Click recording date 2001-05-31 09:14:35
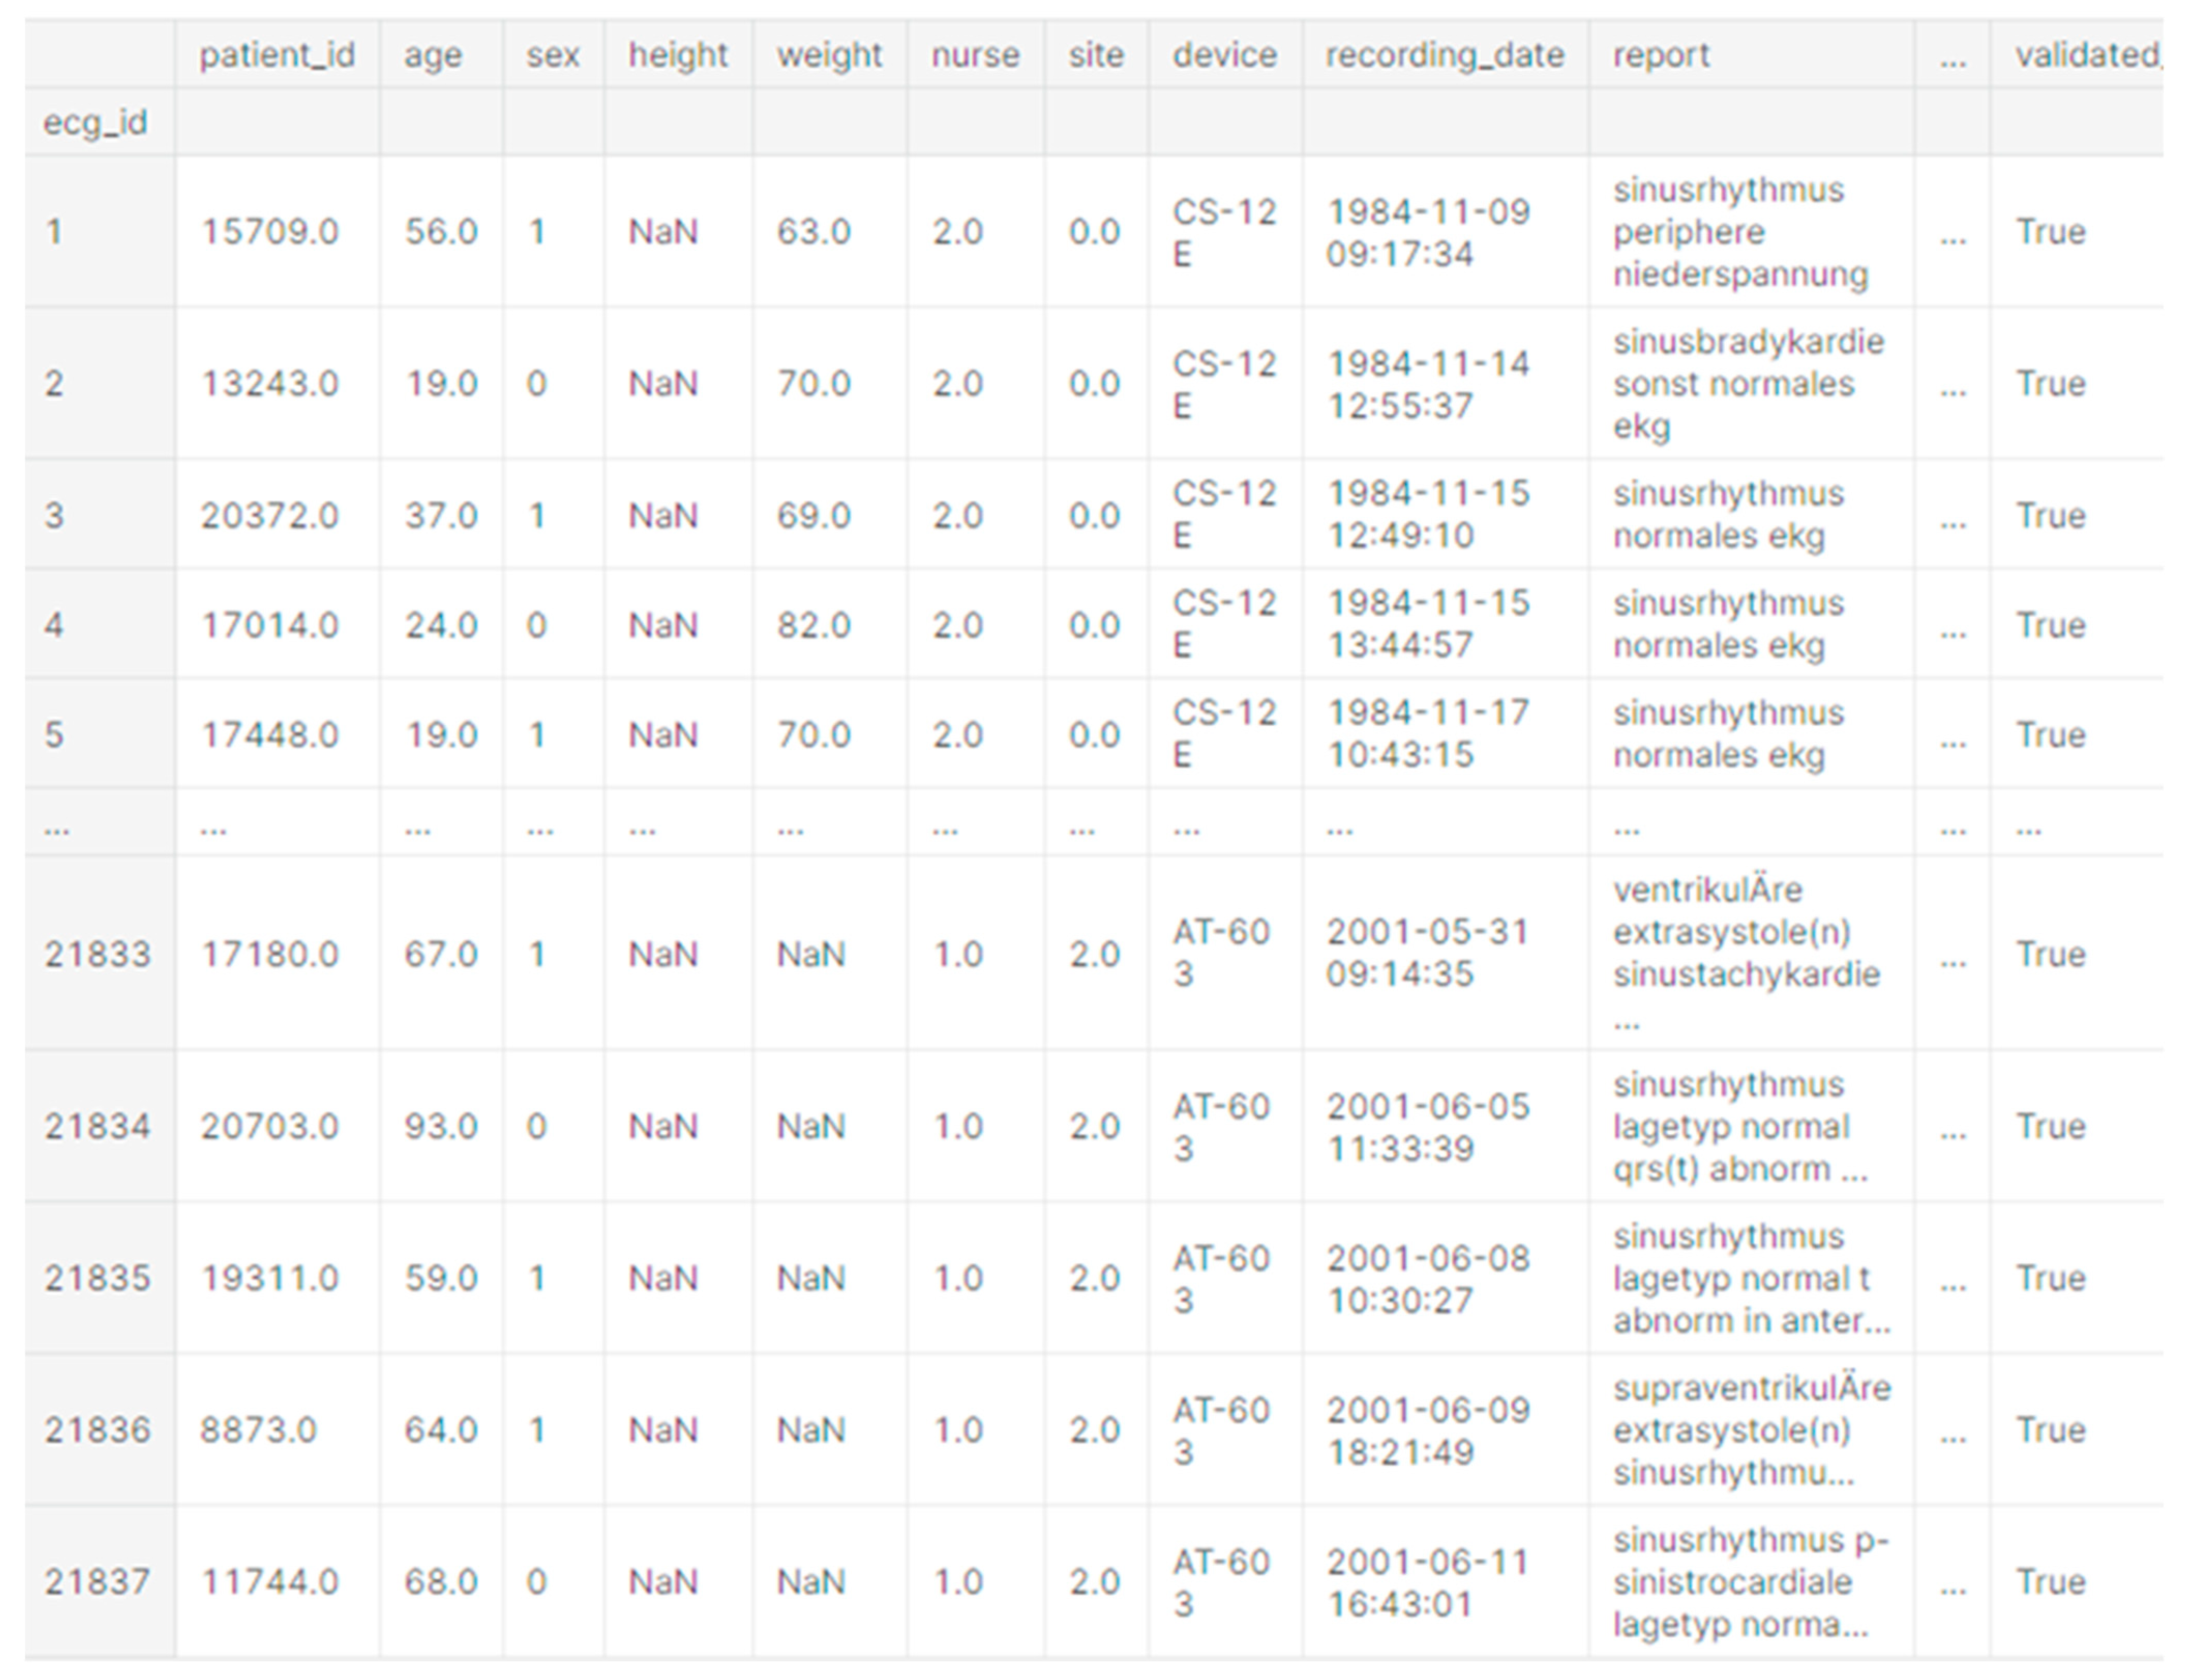Image resolution: width=2193 pixels, height=1680 pixels. point(1429,953)
